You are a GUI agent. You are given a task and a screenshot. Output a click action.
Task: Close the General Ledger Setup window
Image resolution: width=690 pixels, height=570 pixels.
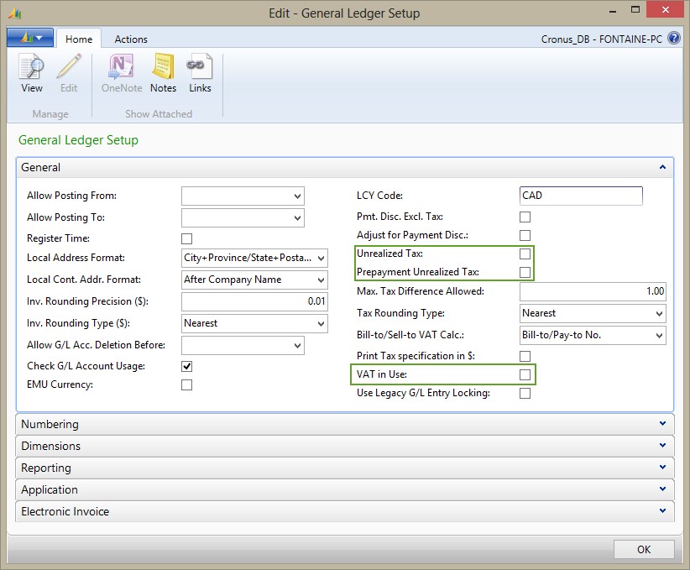click(665, 10)
